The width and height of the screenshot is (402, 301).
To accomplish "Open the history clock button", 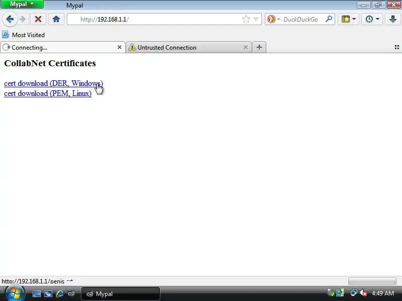I will 369,19.
